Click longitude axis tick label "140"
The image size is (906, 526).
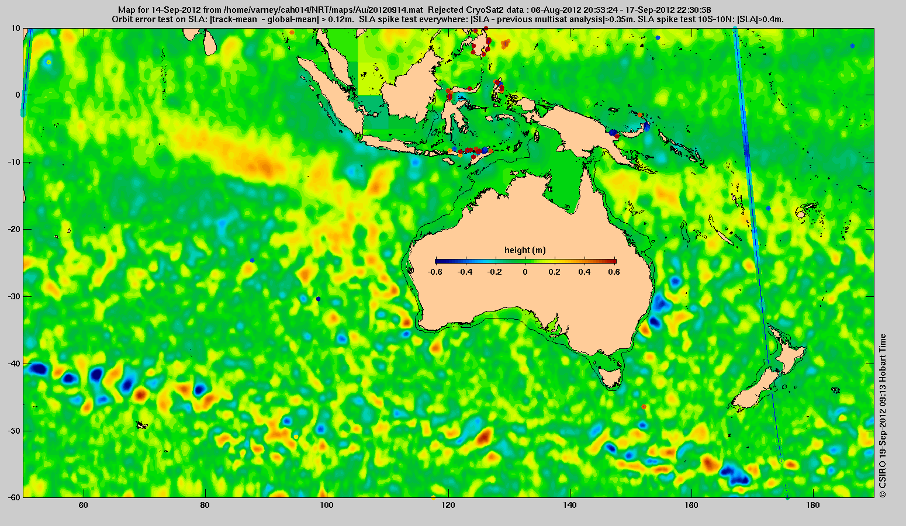(570, 505)
